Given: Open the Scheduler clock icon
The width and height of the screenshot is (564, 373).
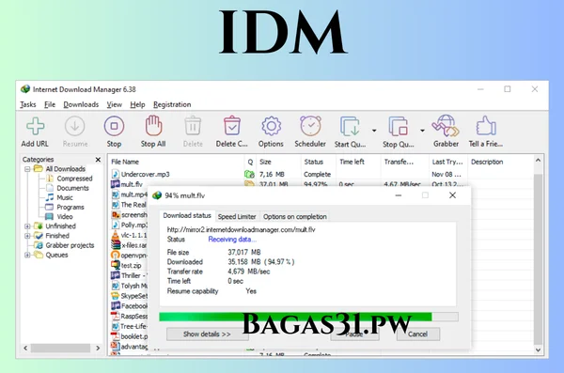Looking at the screenshot, I should 310,126.
